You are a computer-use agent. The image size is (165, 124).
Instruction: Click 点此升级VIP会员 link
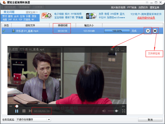click(146, 18)
